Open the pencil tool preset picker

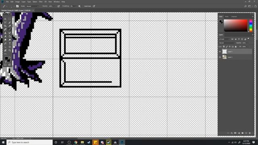tap(5, 6)
